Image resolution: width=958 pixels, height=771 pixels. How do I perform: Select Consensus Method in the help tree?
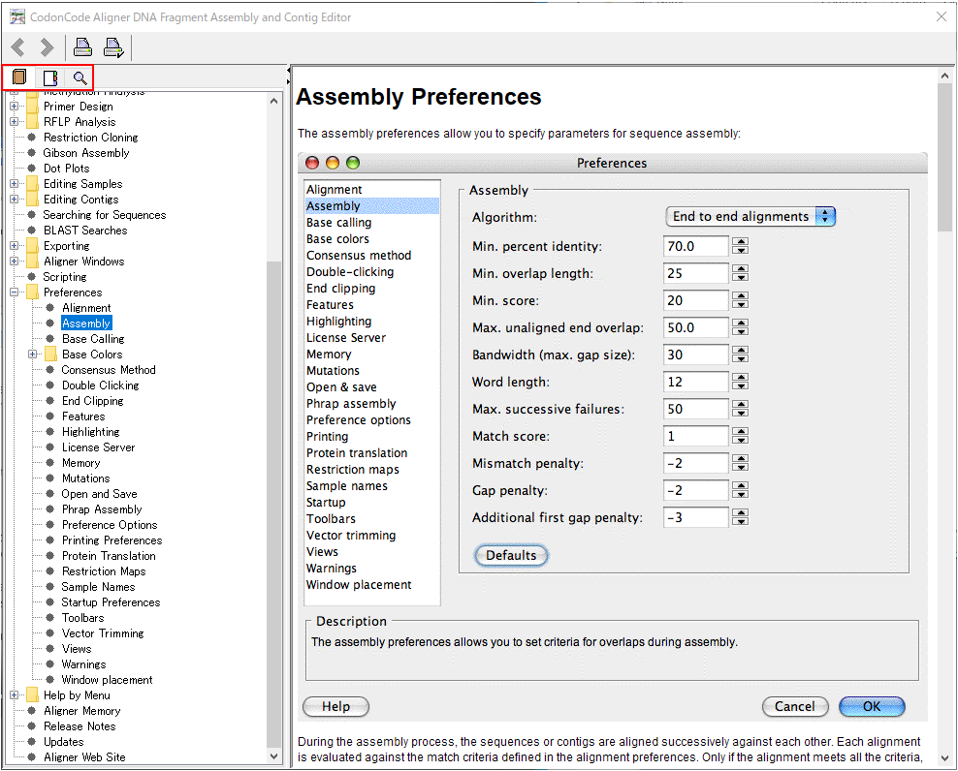109,370
